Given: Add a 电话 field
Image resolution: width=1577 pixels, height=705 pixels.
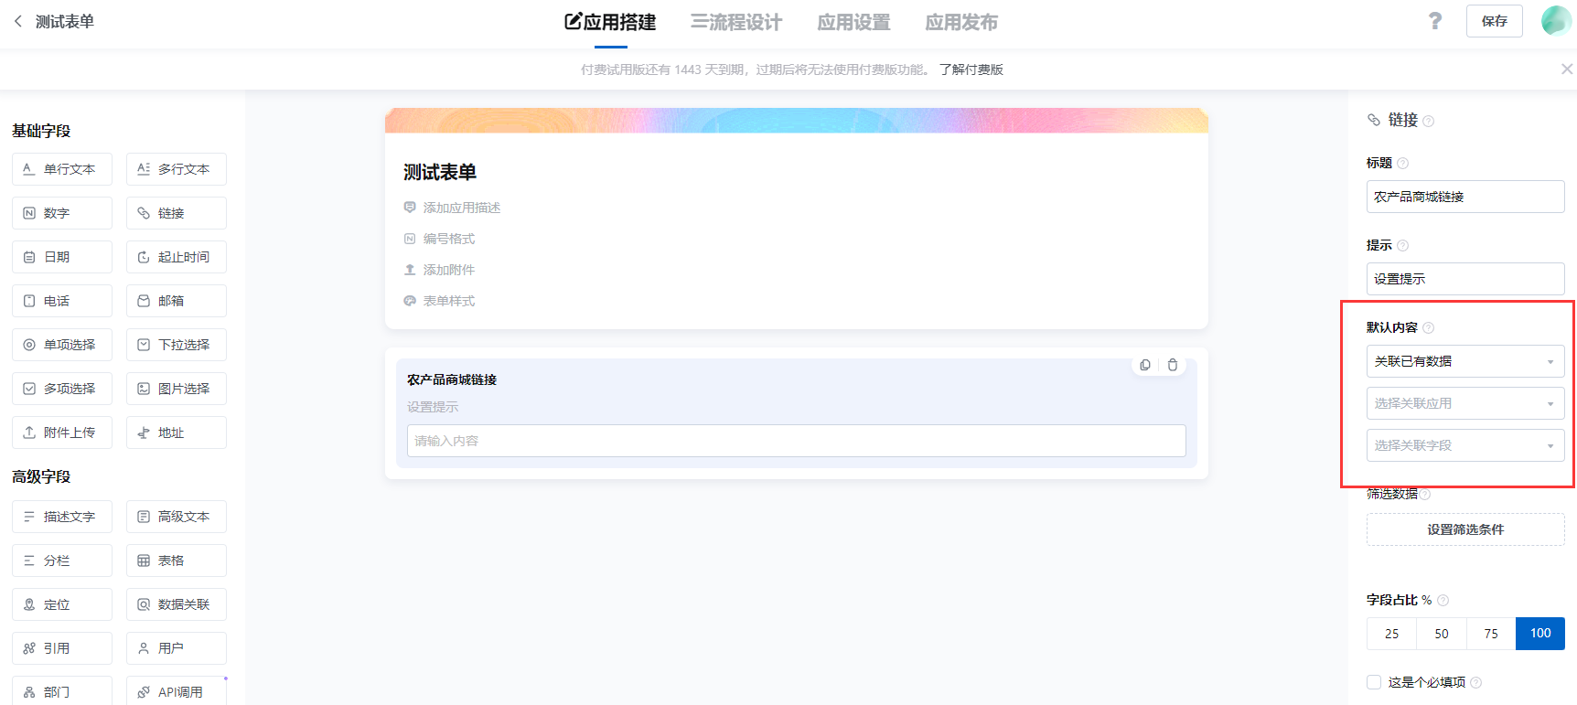Looking at the screenshot, I should 62,301.
